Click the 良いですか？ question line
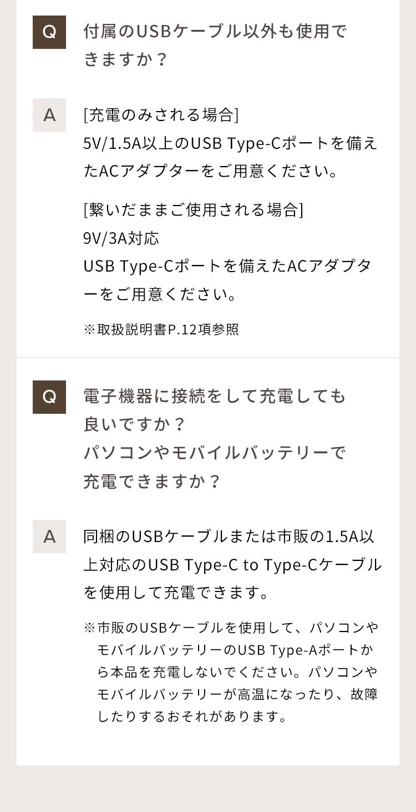The height and width of the screenshot is (812, 416). (134, 425)
